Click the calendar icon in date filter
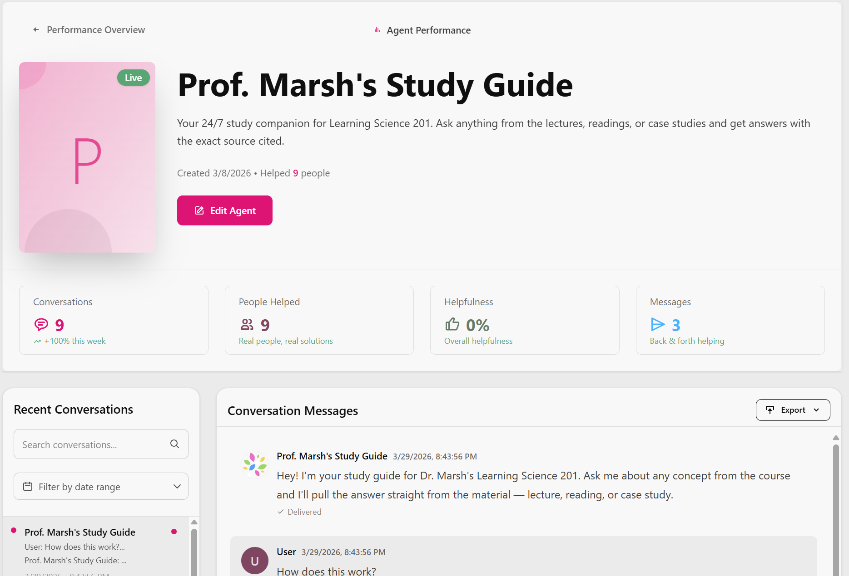 pos(28,487)
